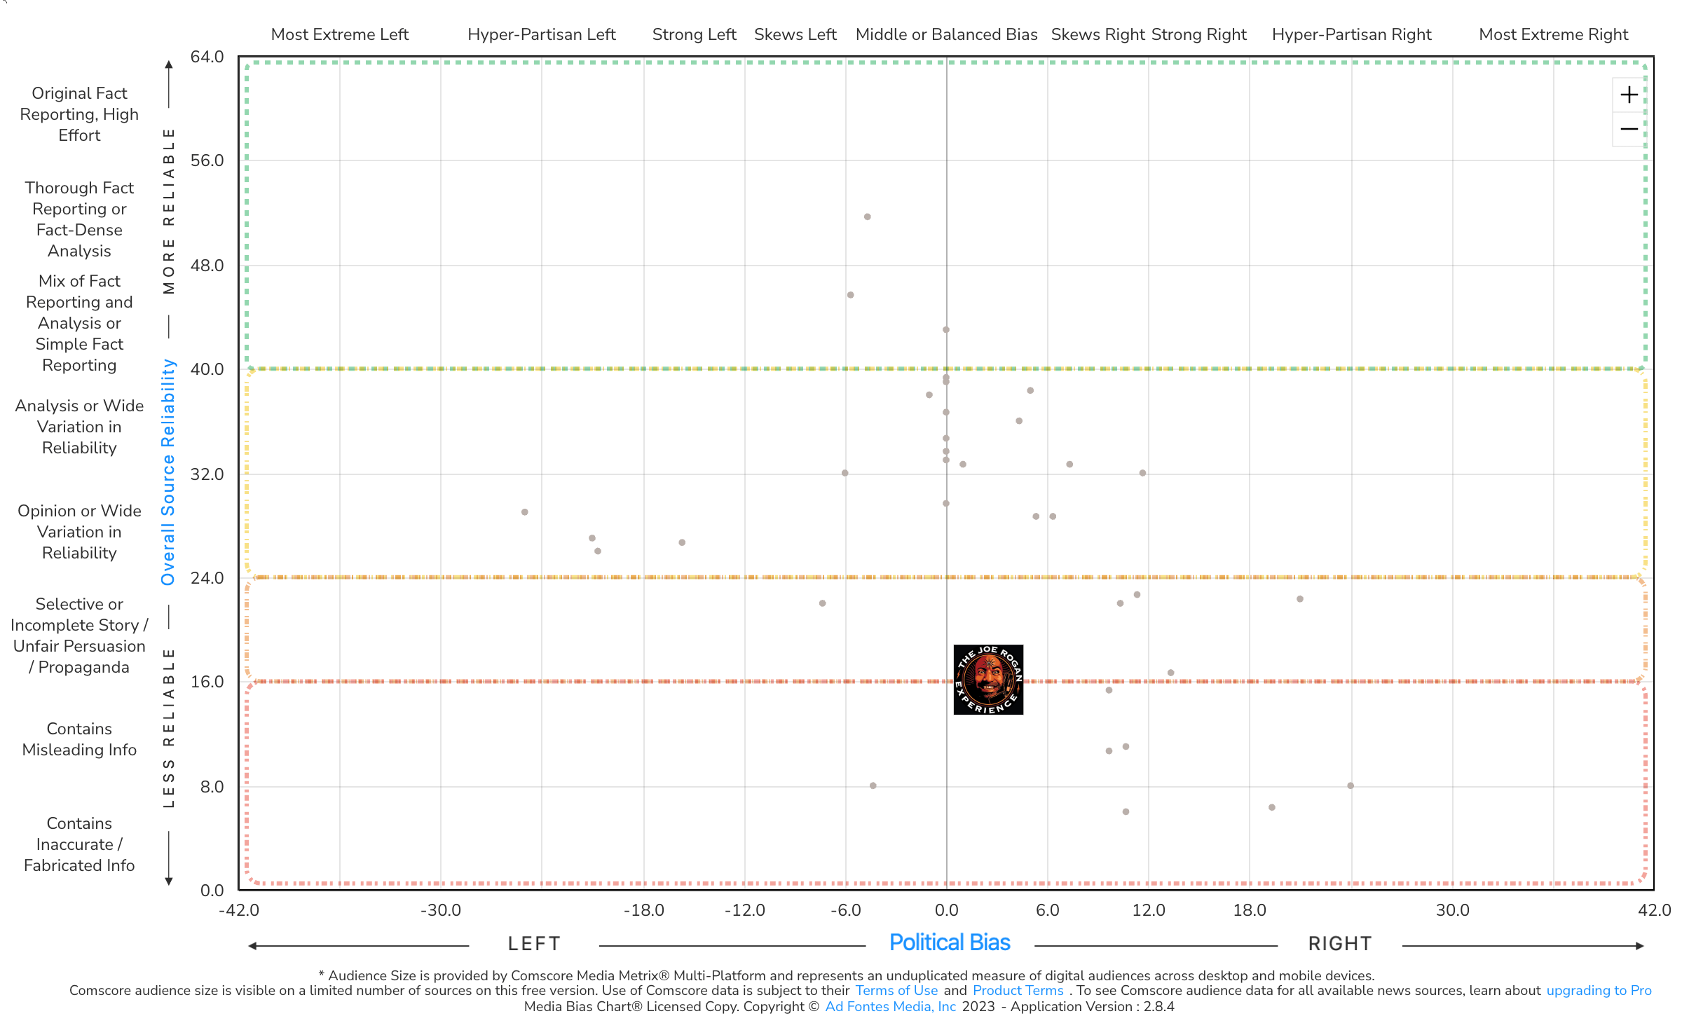Click the 56.0 reliability axis value

coord(207,160)
